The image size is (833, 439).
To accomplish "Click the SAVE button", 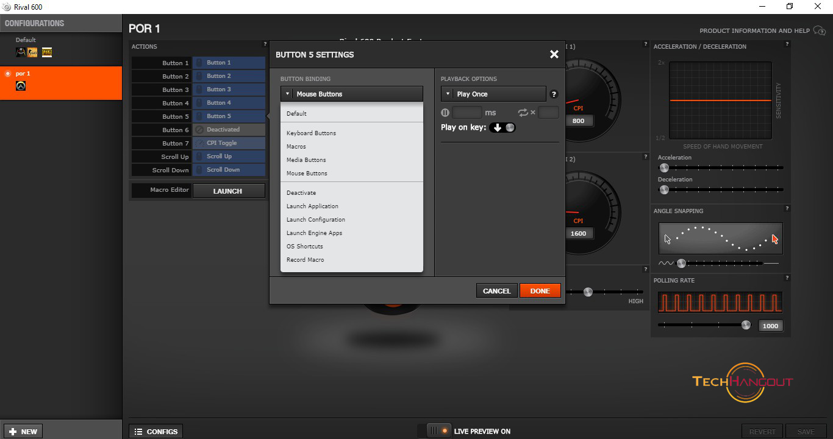I will coord(806,432).
